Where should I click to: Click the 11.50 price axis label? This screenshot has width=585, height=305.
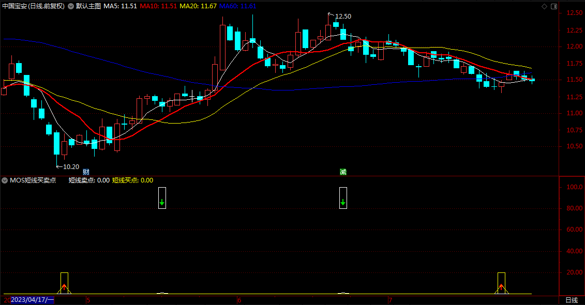[575, 80]
